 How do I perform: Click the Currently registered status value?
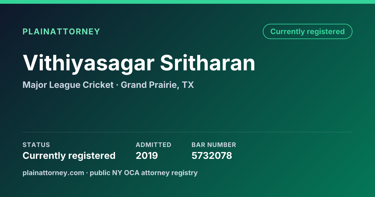point(69,155)
